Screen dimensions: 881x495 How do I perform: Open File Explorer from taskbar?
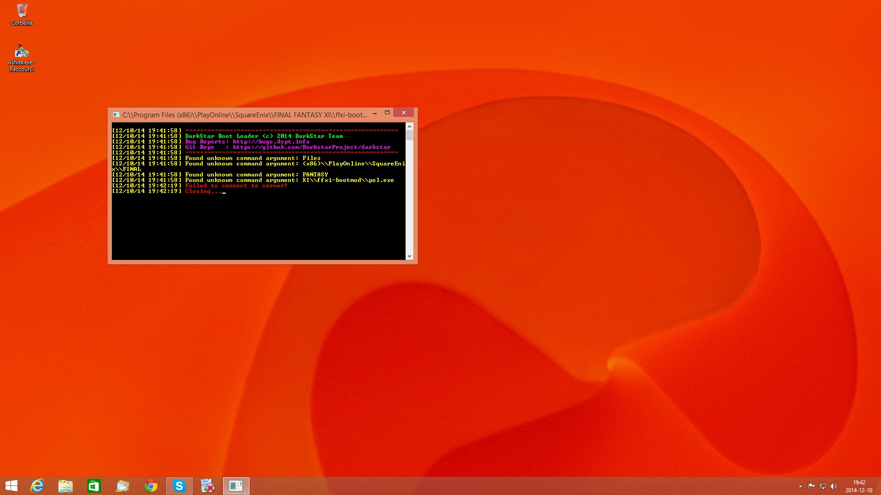(x=66, y=486)
